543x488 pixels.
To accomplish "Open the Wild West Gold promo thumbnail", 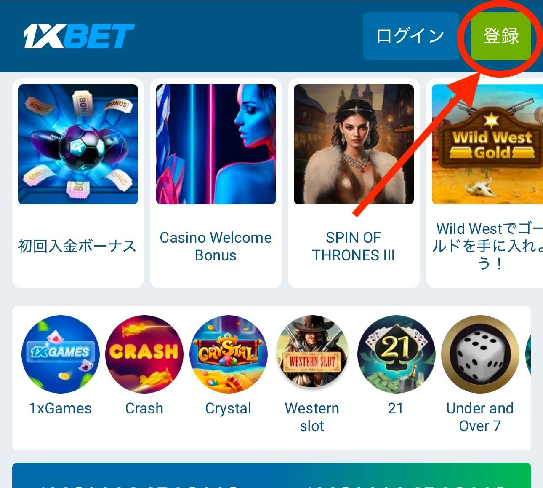I will click(487, 144).
